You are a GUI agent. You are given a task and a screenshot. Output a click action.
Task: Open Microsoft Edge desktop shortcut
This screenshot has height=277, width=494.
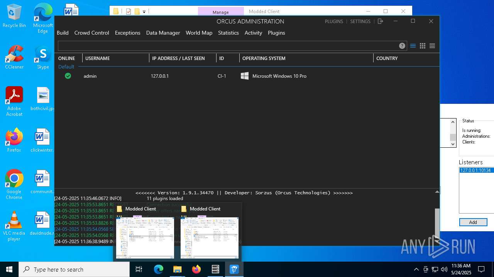43,18
